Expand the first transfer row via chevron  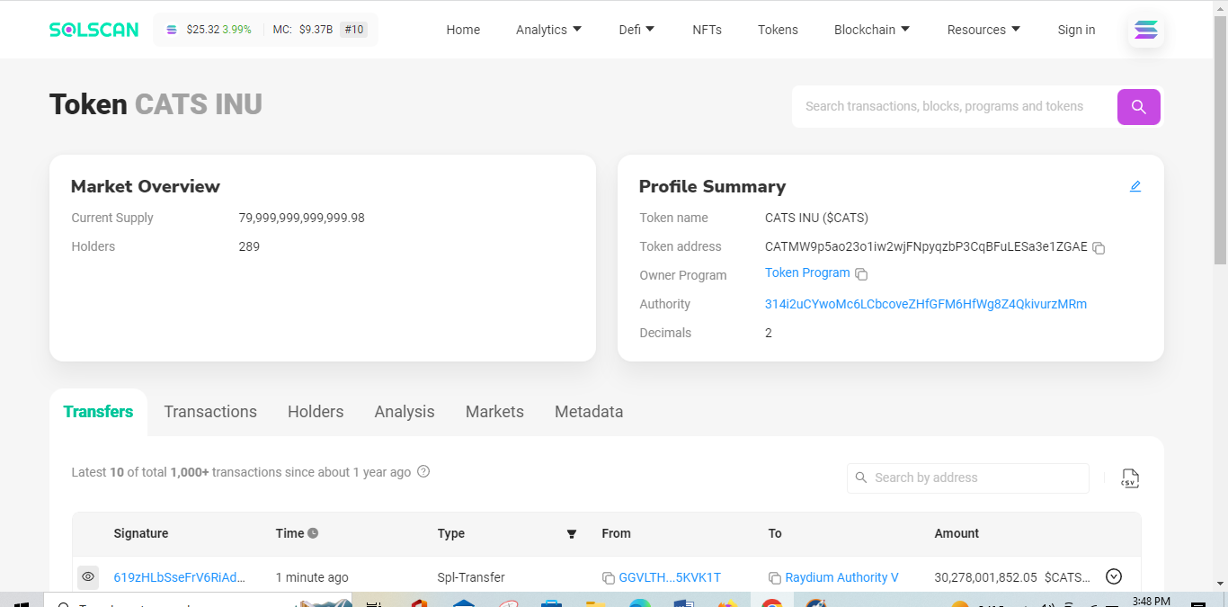click(1113, 576)
